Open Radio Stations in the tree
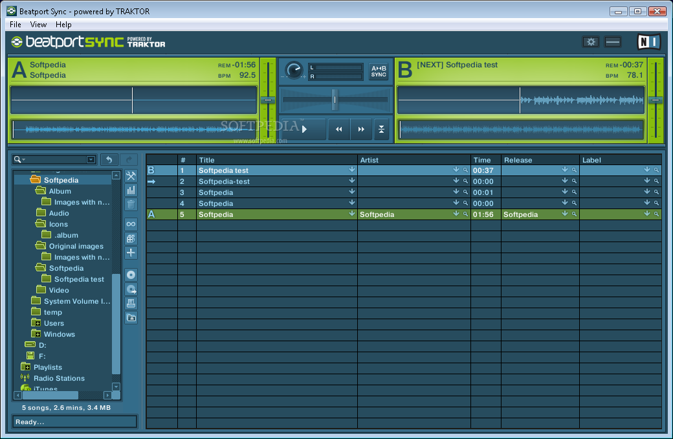673x439 pixels. pos(59,378)
